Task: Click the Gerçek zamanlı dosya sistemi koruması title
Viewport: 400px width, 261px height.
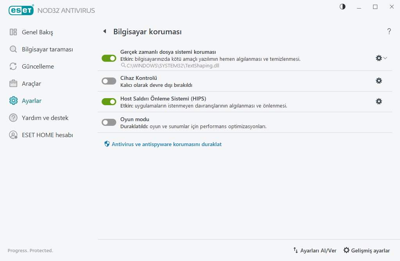Action: pyautogui.click(x=168, y=52)
